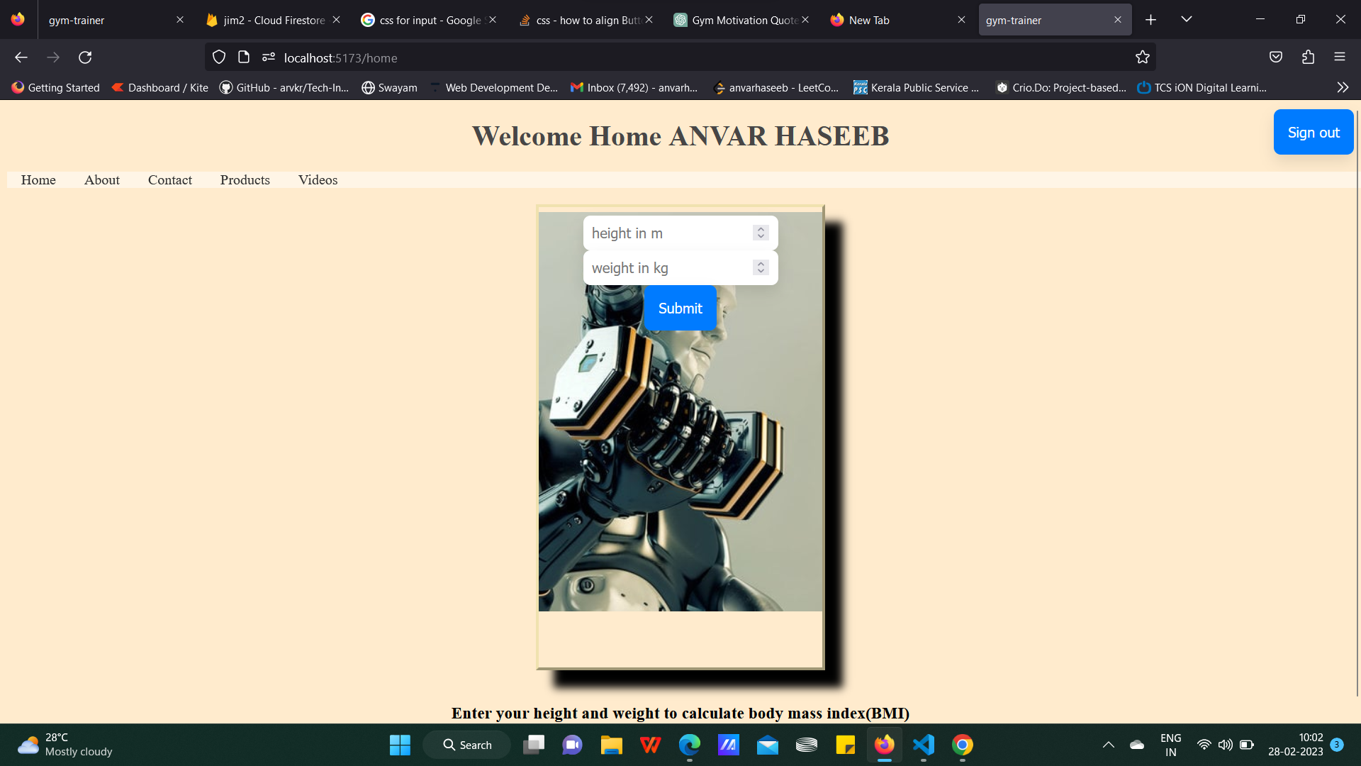The height and width of the screenshot is (766, 1361).
Task: Open the Firefox application hamburger menu
Action: pos(1340,57)
